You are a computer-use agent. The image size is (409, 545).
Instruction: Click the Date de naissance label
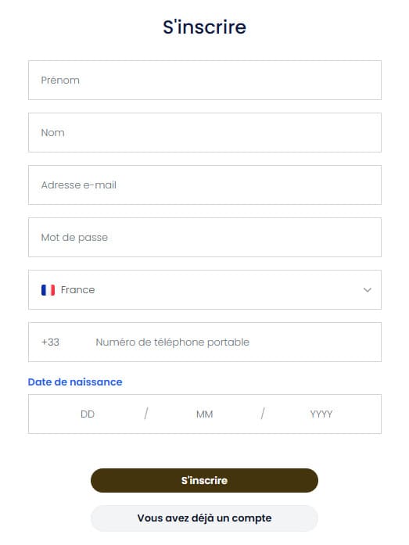coord(75,382)
